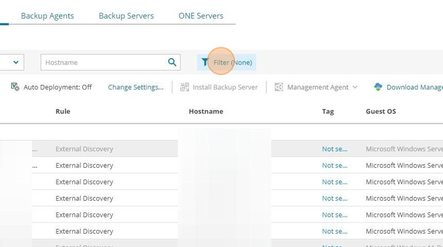Switch to the ONE Servers tab

click(201, 16)
